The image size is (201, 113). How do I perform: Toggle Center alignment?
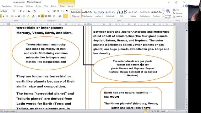pos(42,16)
